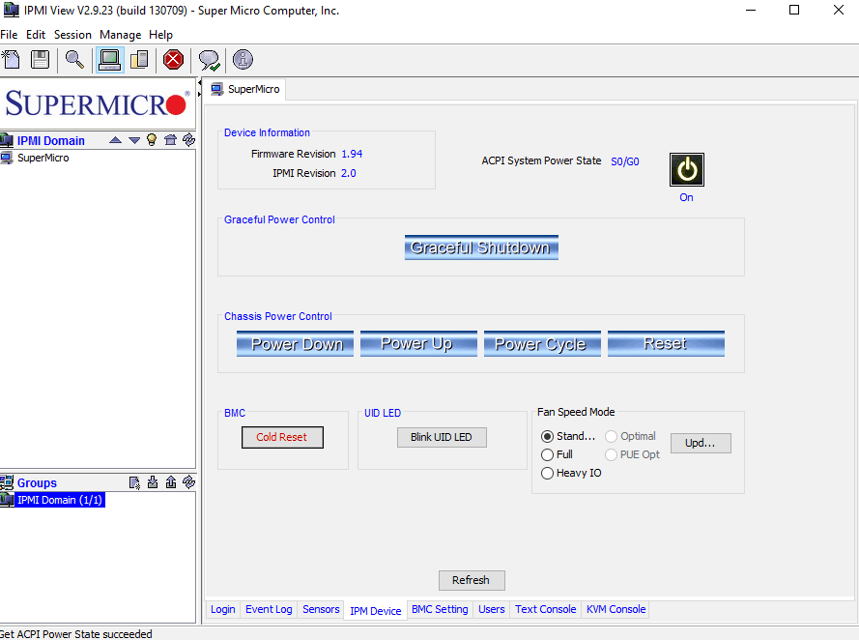Switch to the Event Log tab
Screen dimensions: 859x640
coord(269,609)
